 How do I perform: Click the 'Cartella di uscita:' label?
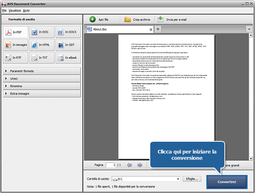click(x=98, y=179)
